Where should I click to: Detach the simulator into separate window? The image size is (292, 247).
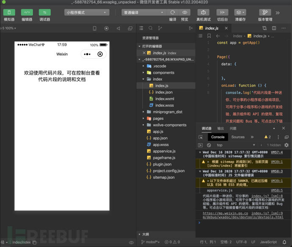[x=130, y=28]
